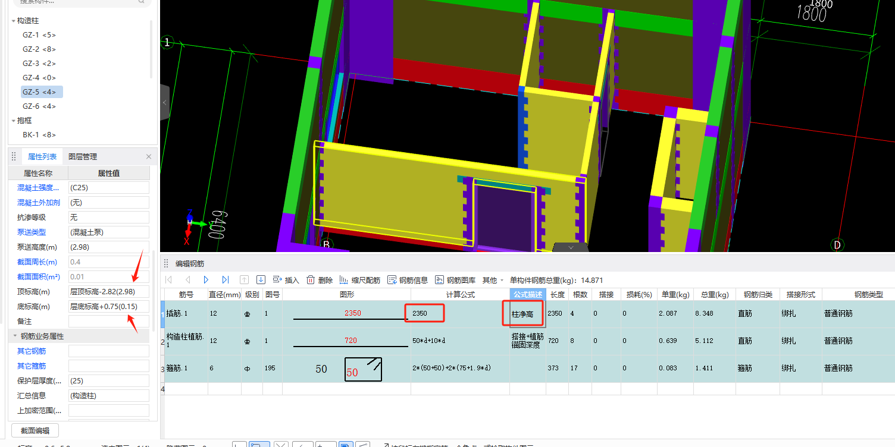
Task: Click the 筋号 column header
Action: 186,295
